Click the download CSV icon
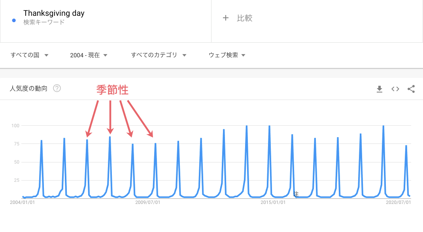The width and height of the screenshot is (423, 232). 380,89
